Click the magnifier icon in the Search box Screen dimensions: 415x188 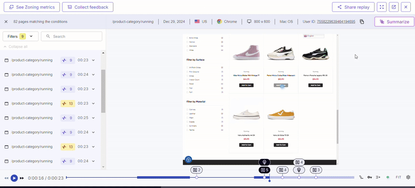click(x=48, y=36)
